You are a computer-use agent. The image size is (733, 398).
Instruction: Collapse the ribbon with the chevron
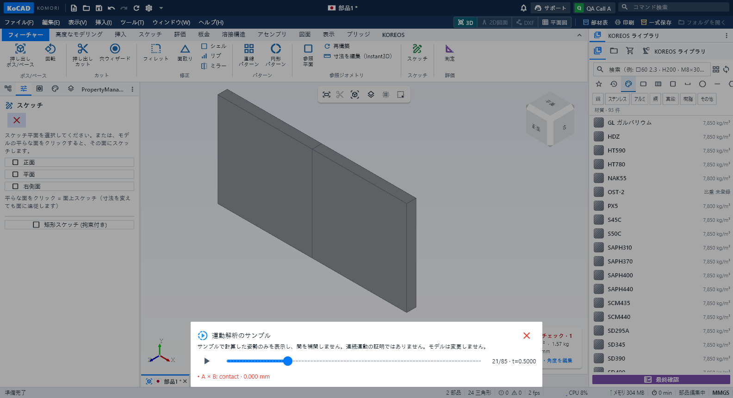pos(579,35)
